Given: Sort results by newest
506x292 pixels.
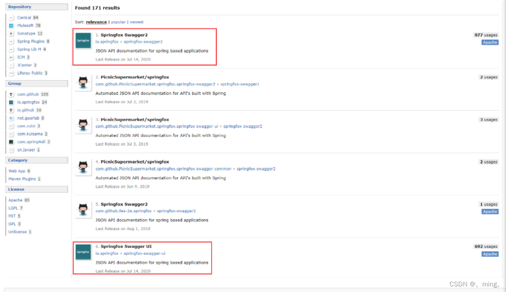Looking at the screenshot, I should [x=136, y=22].
